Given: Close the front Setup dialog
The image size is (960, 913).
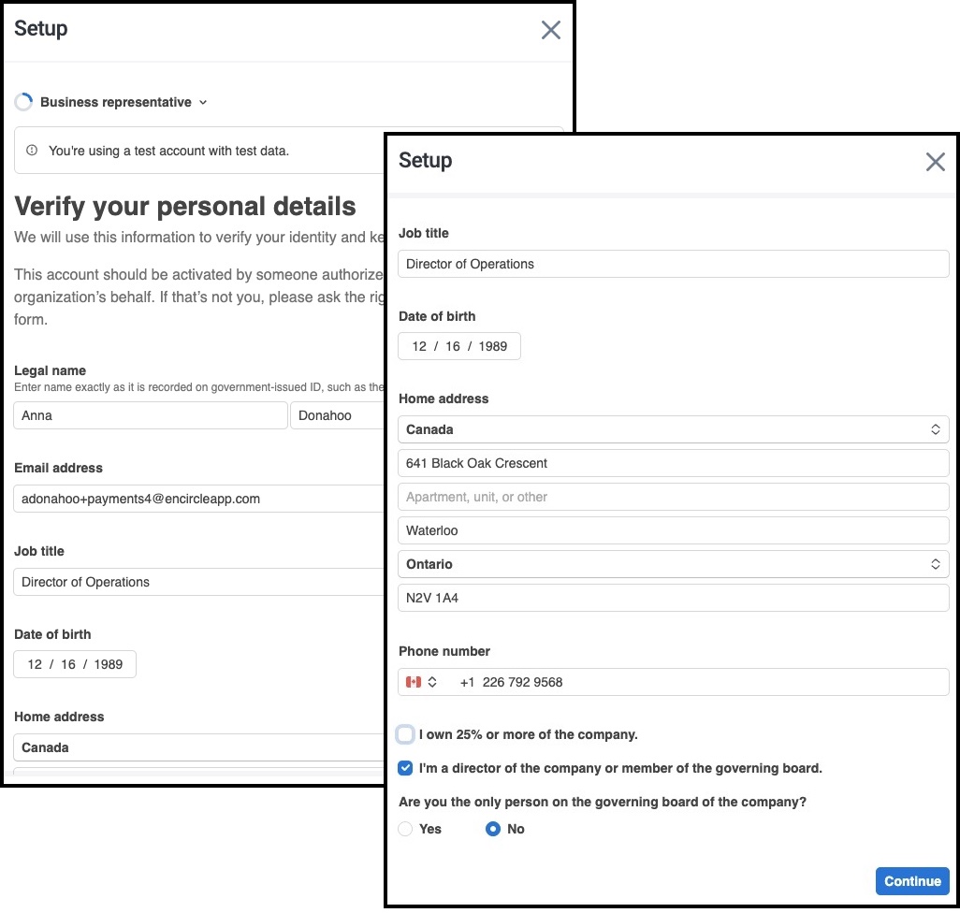Looking at the screenshot, I should 935,162.
